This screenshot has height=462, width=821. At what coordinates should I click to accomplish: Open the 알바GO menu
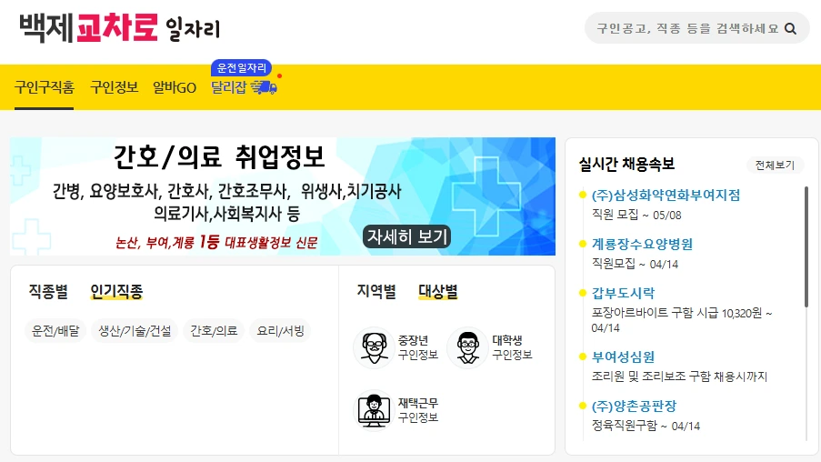point(175,87)
